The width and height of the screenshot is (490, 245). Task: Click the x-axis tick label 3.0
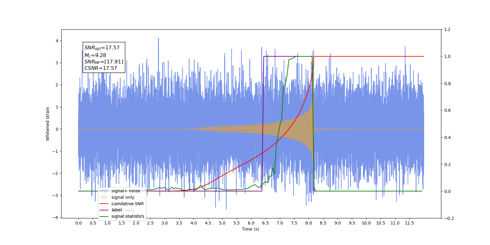(165, 223)
